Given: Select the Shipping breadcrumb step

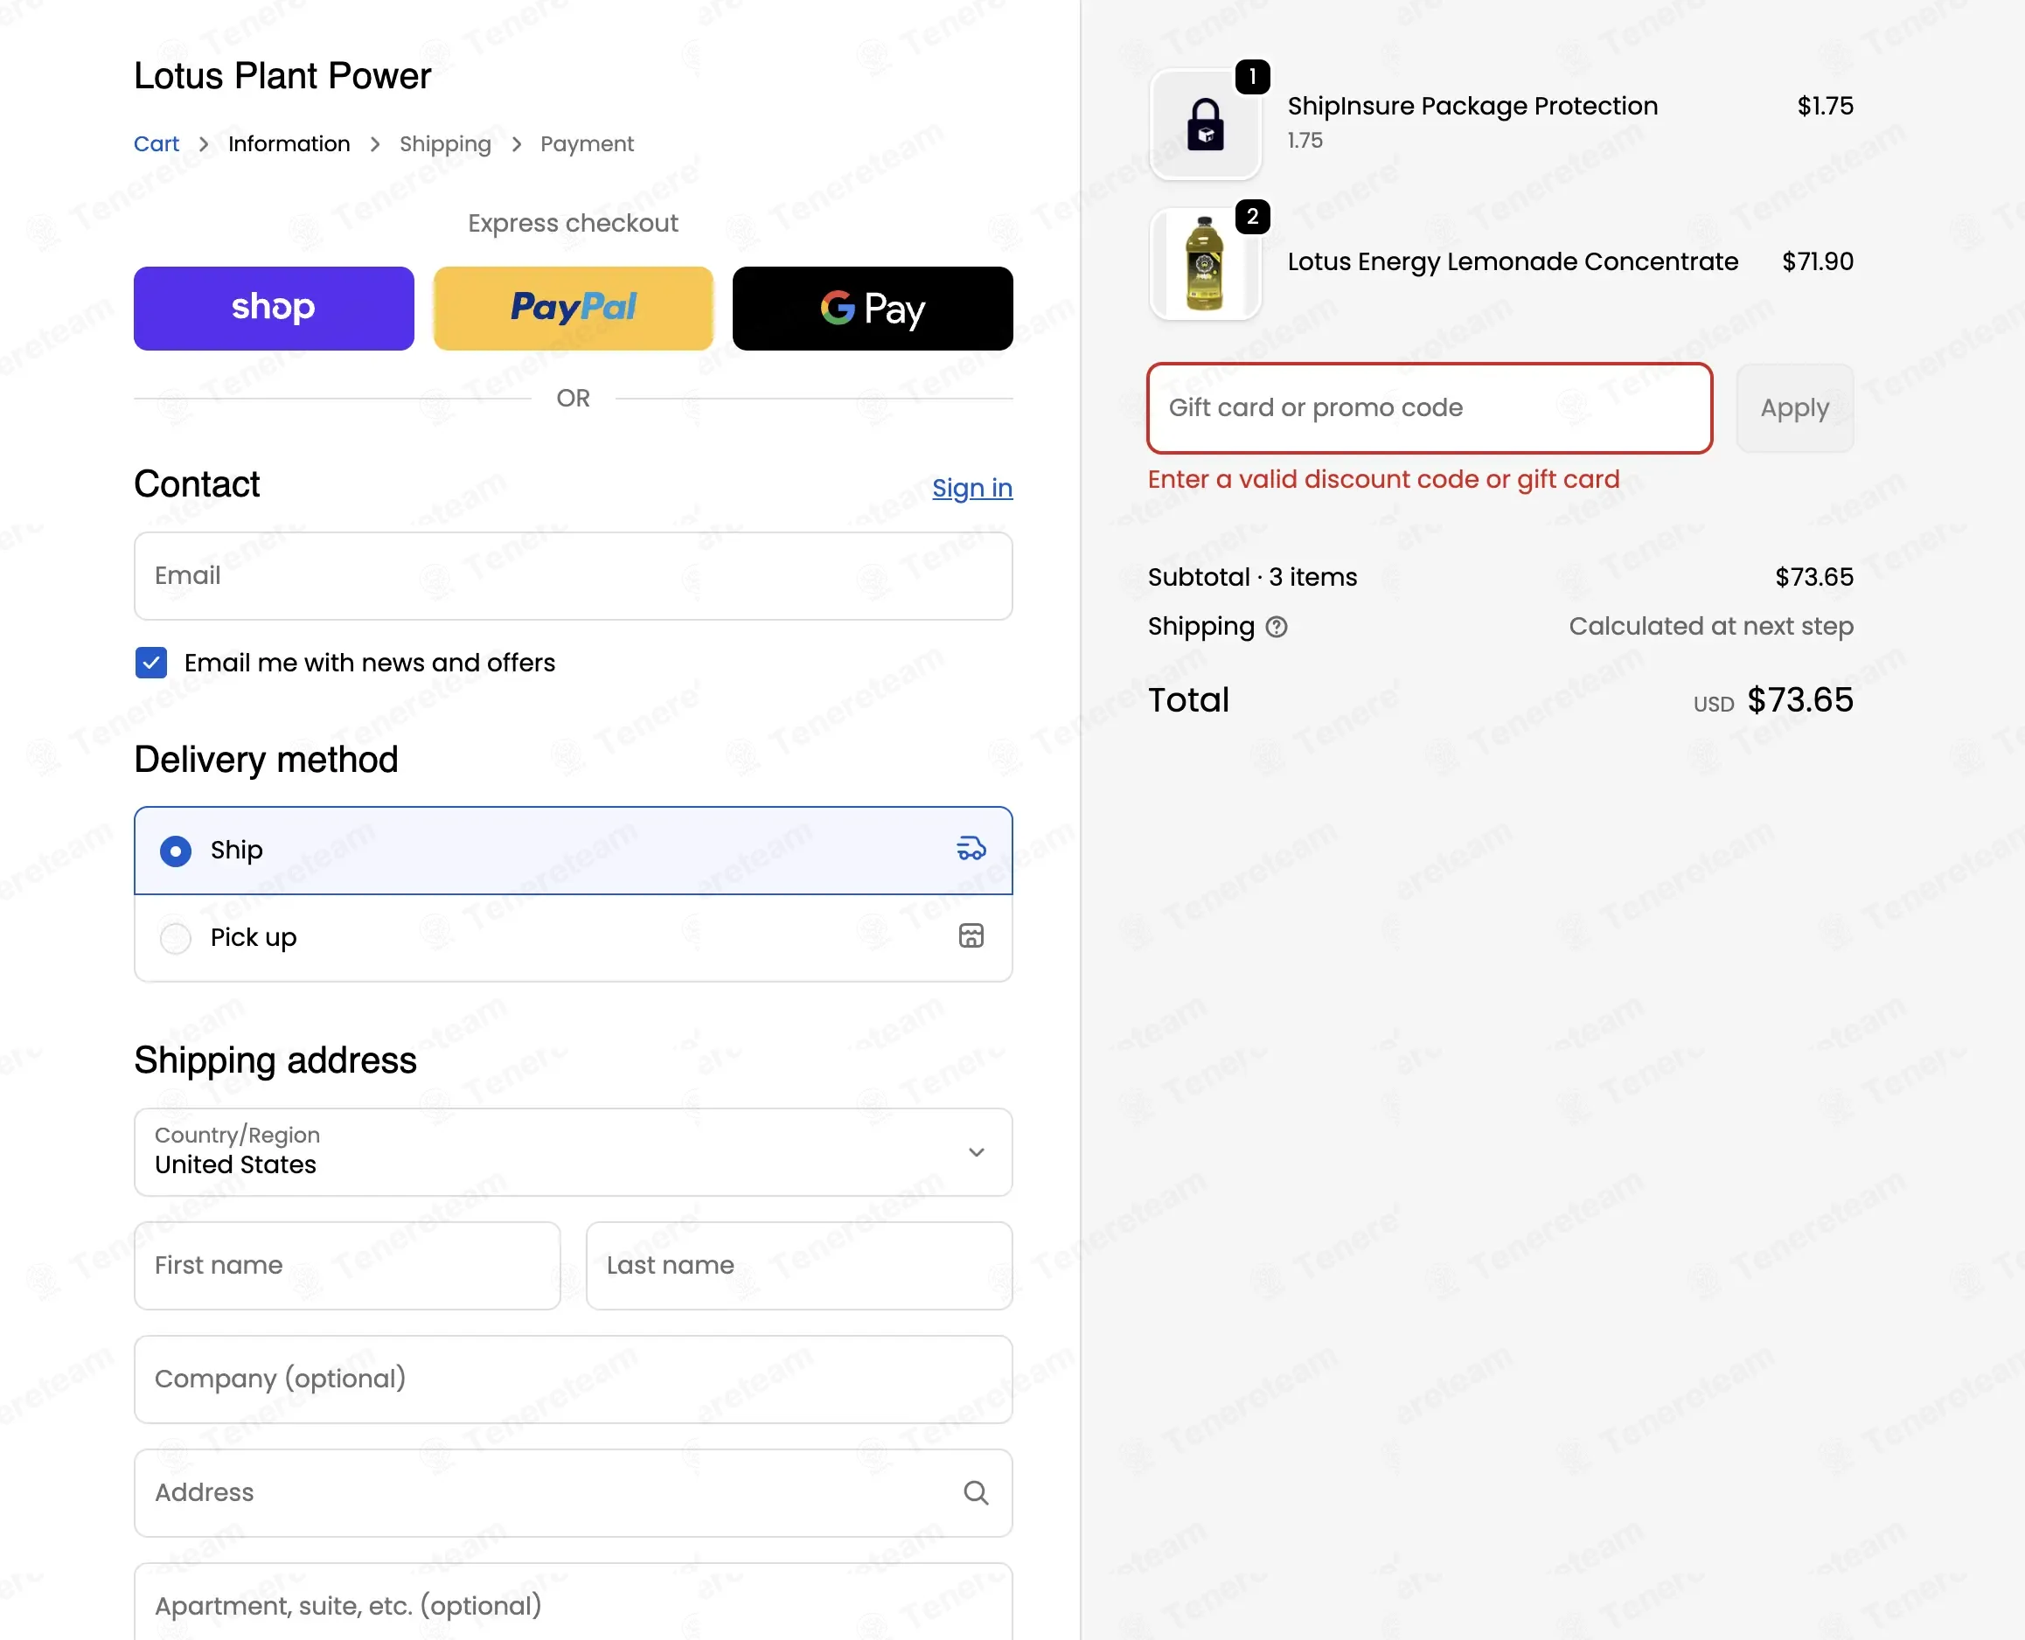Looking at the screenshot, I should 445,143.
